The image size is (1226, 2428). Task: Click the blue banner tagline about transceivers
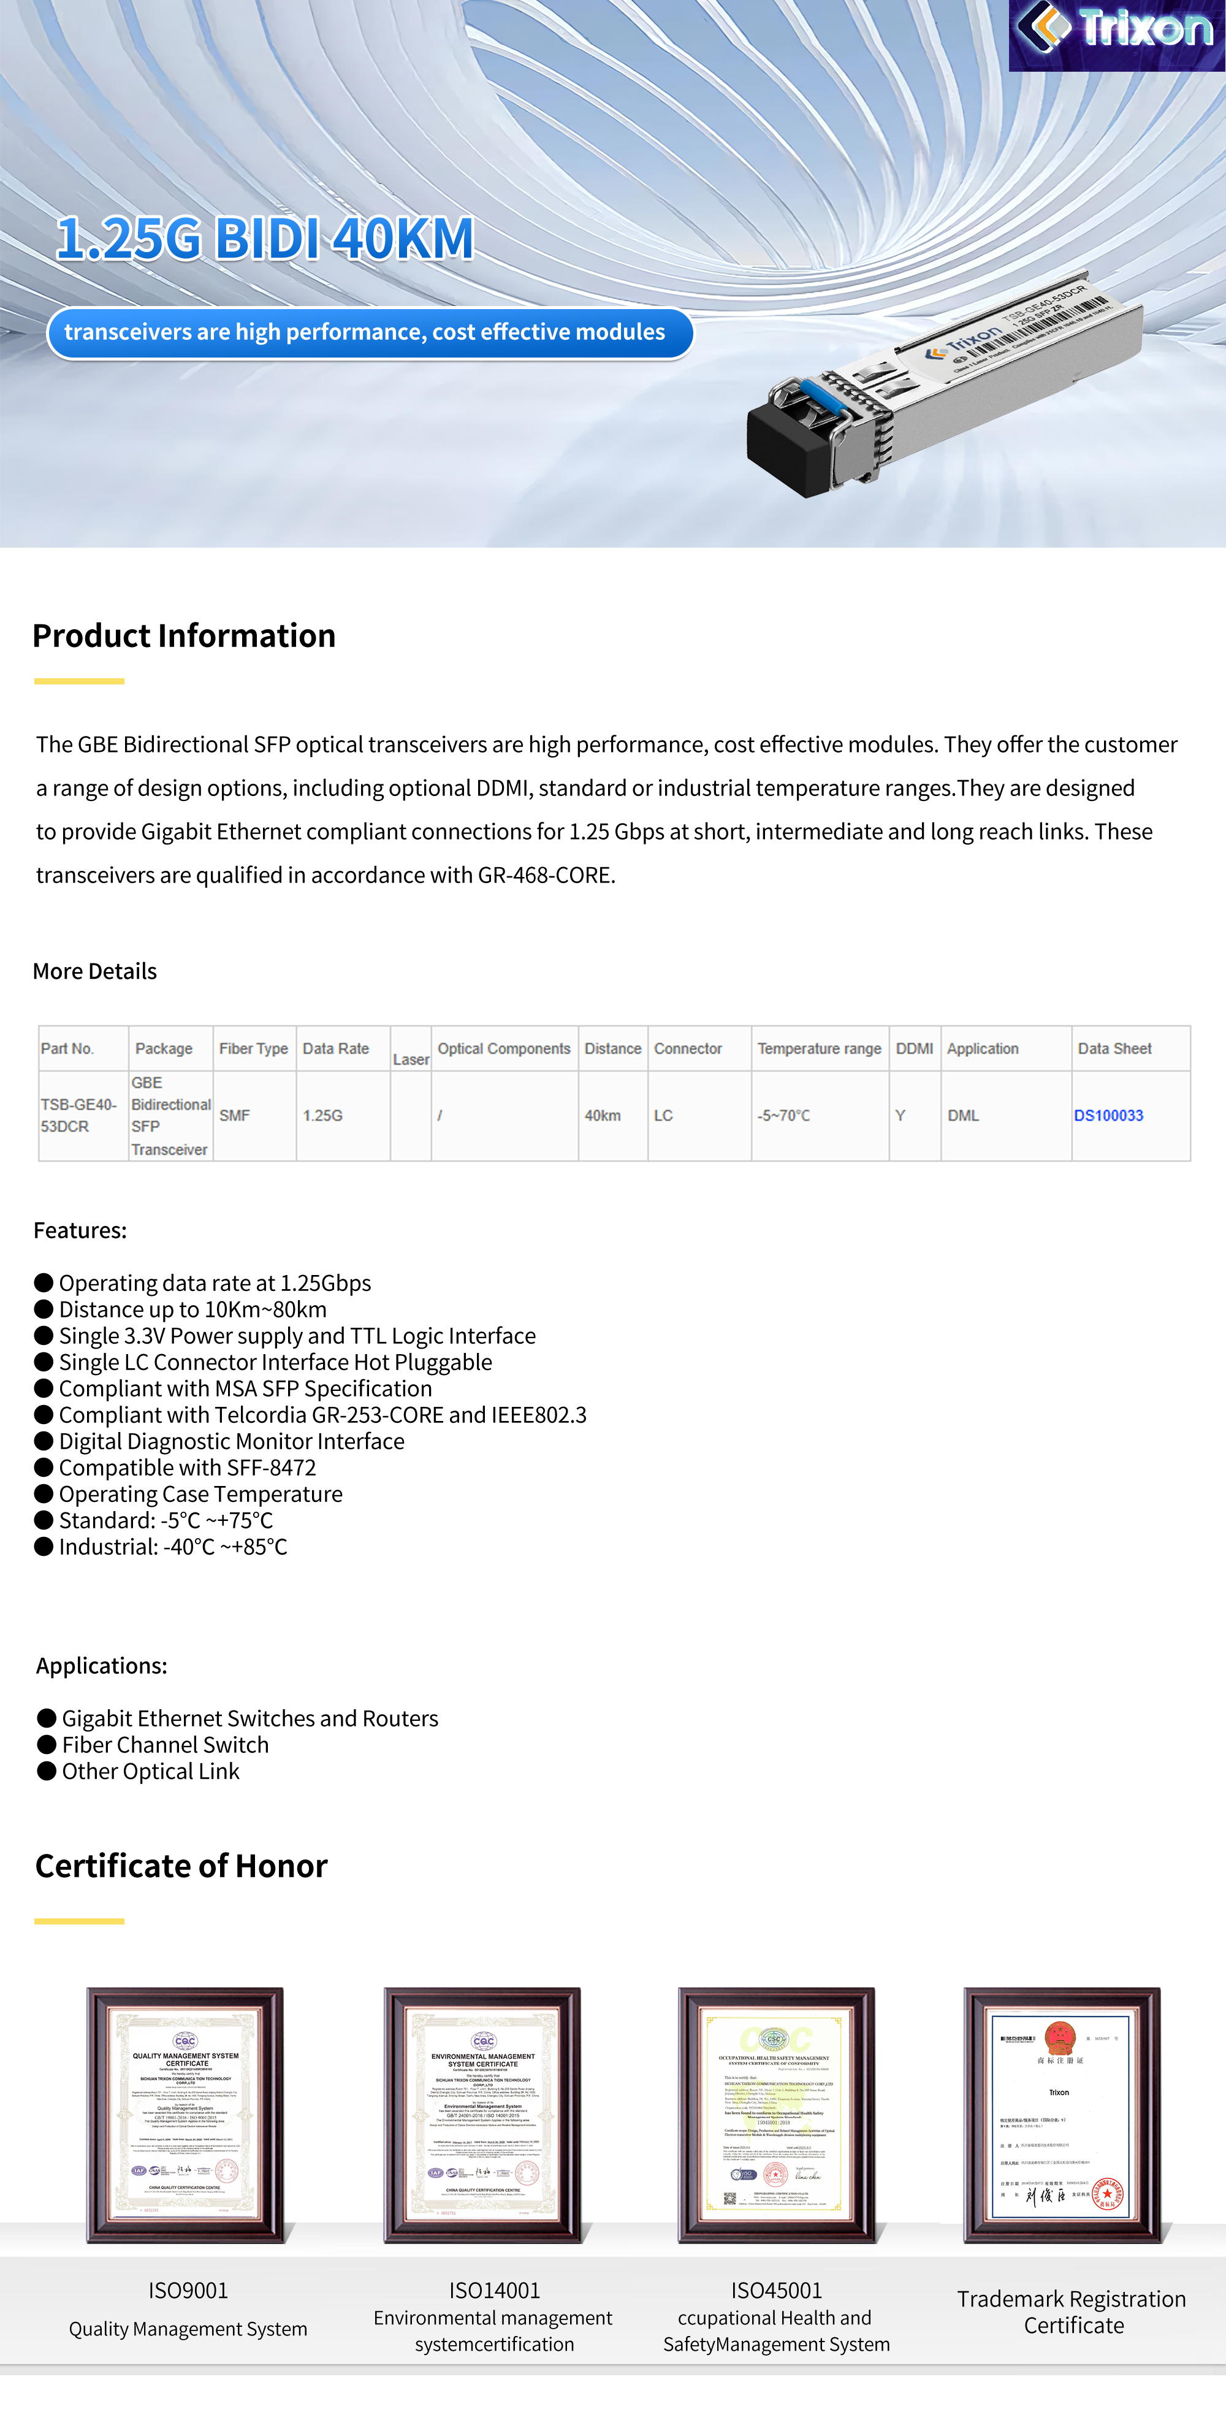pyautogui.click(x=365, y=333)
